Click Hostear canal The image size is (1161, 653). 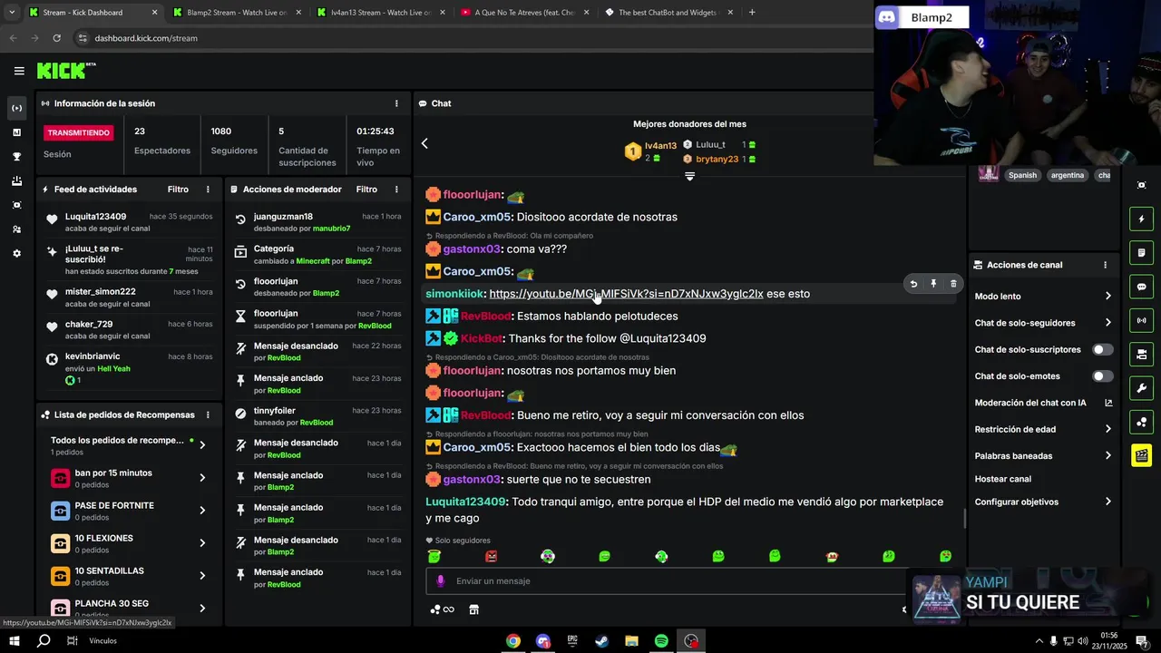1003,479
